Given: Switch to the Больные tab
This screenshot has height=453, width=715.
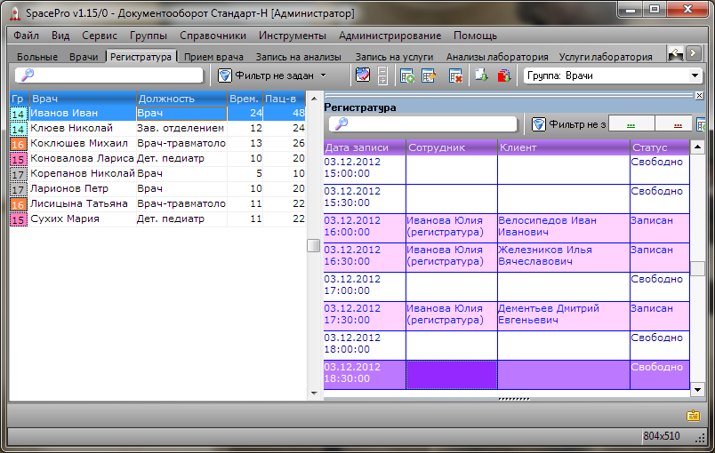Looking at the screenshot, I should point(37,57).
